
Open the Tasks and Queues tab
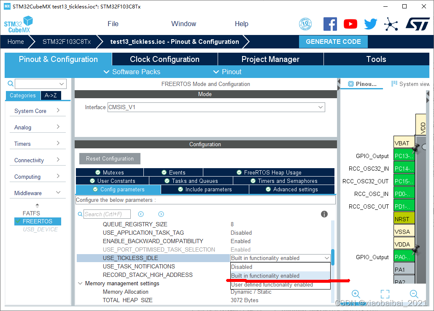(x=191, y=181)
